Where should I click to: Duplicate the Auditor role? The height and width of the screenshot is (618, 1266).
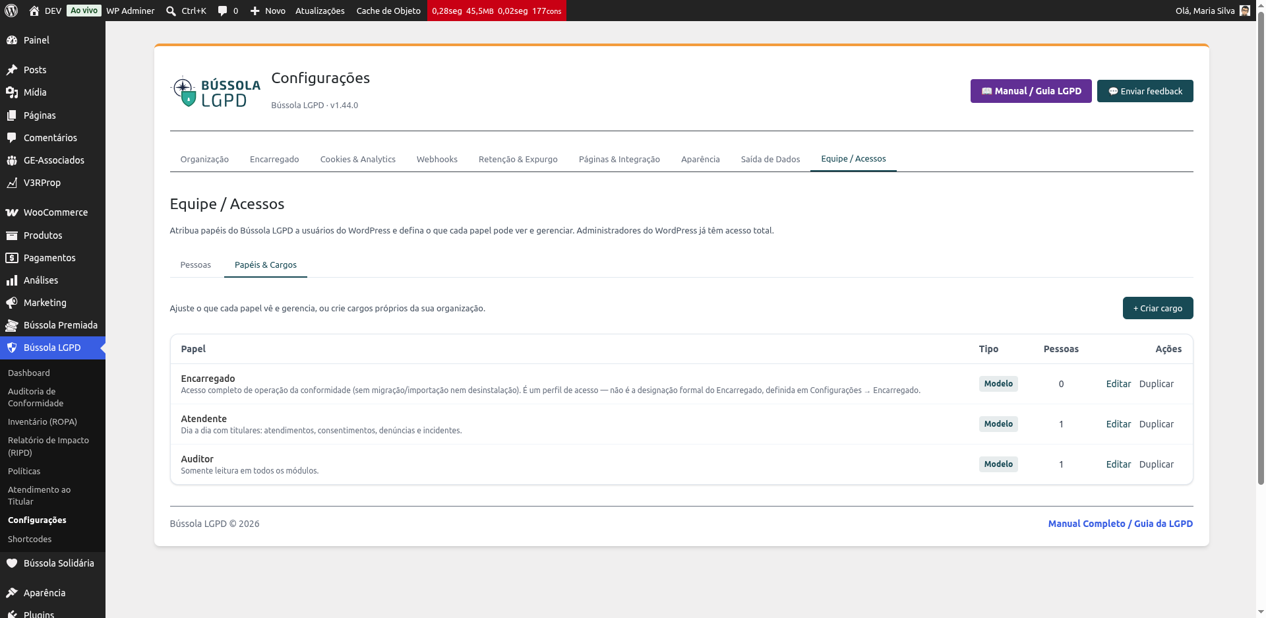click(1157, 464)
